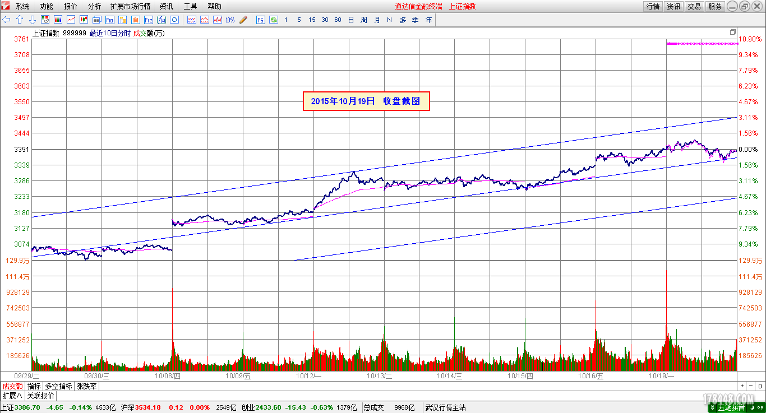Select the 30-minute period

click(325, 20)
